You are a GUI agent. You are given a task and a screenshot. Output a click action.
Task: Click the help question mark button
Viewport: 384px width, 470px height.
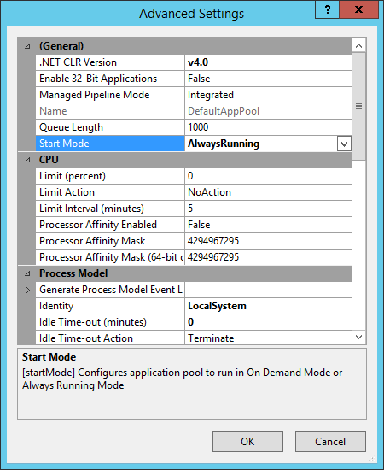coord(328,9)
